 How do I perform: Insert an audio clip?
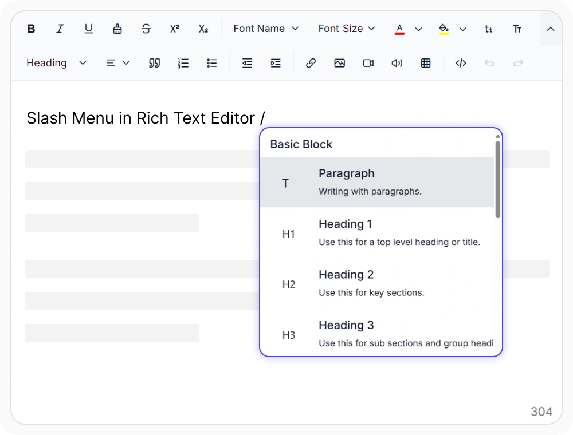point(397,63)
